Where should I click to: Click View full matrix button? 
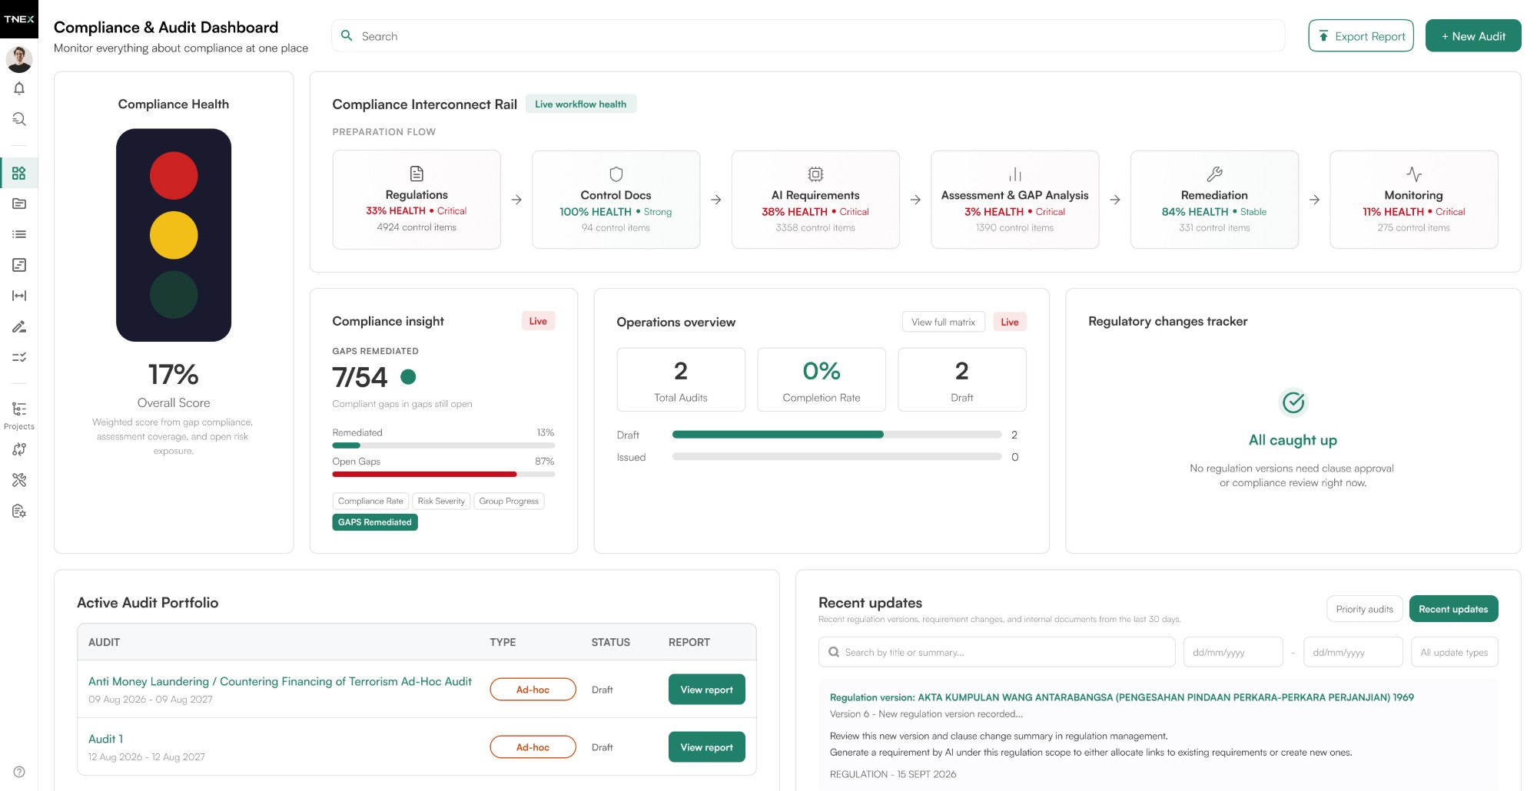tap(943, 323)
